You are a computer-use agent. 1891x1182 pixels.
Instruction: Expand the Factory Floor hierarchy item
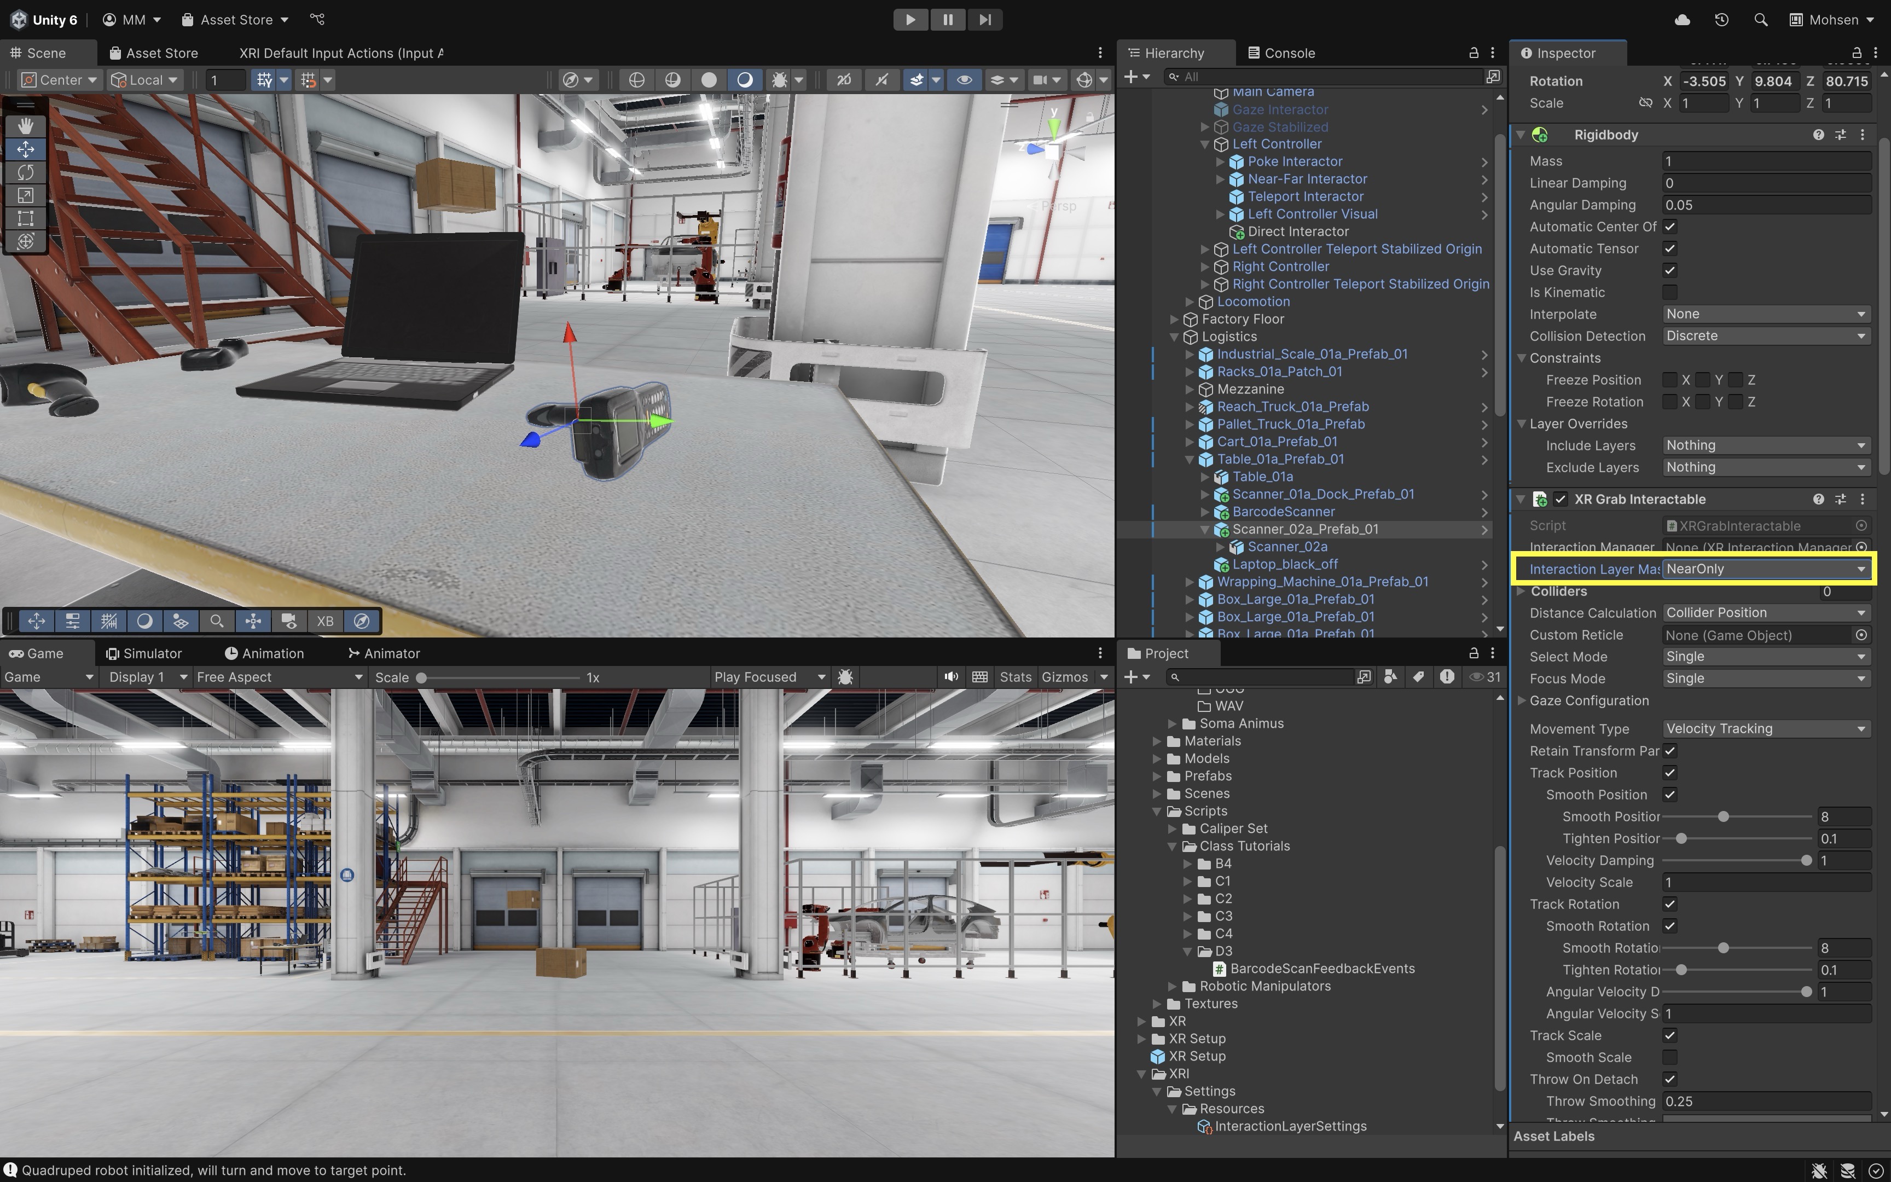(x=1174, y=319)
